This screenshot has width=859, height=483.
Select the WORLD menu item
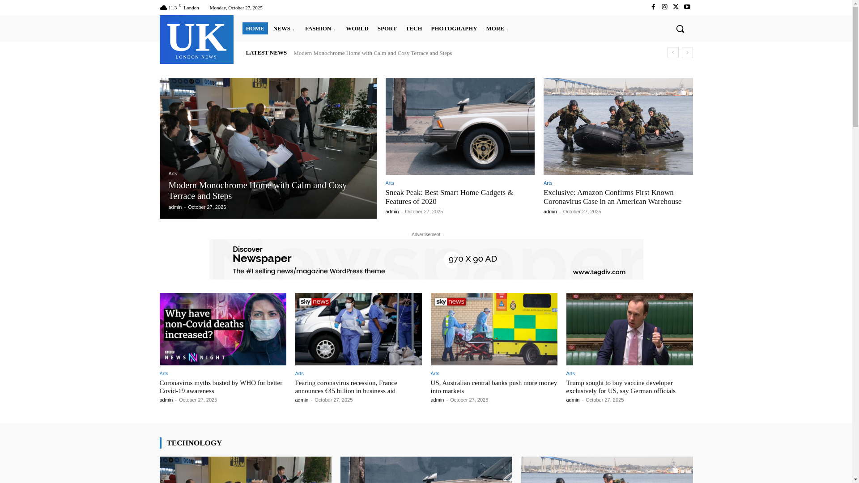tap(357, 29)
